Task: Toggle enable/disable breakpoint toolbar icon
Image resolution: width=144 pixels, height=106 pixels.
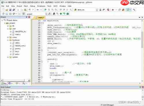Action: 116,10
